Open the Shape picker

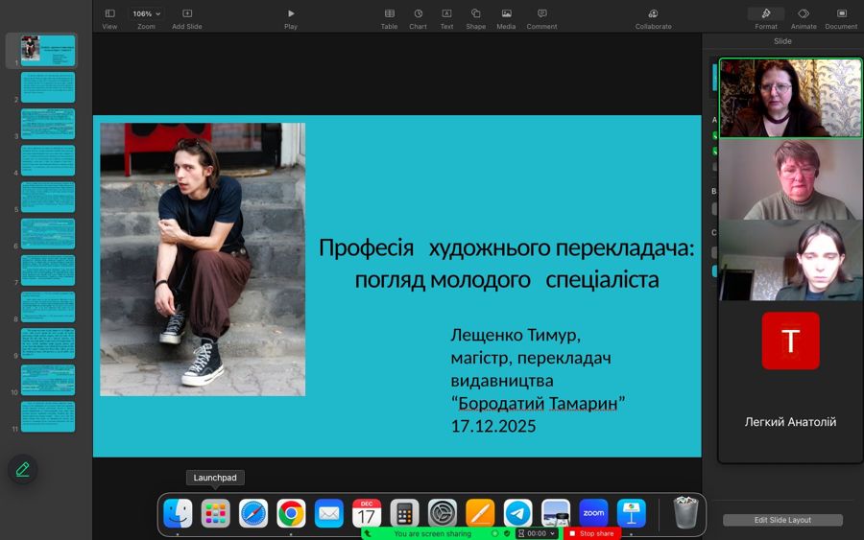(476, 13)
